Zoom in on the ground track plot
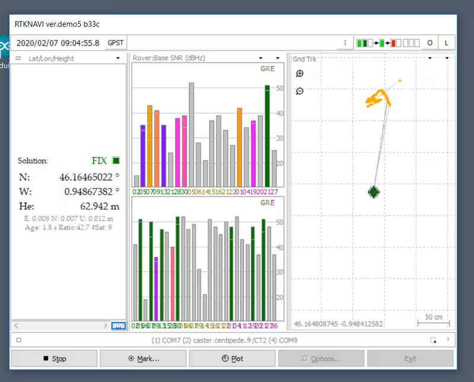Screen dimensions: 474x382 [300, 74]
